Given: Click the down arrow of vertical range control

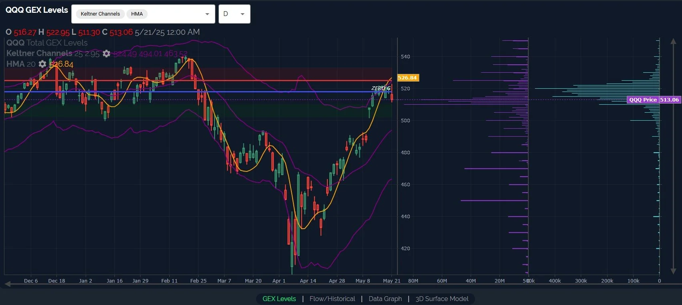Looking at the screenshot, I should (673, 271).
